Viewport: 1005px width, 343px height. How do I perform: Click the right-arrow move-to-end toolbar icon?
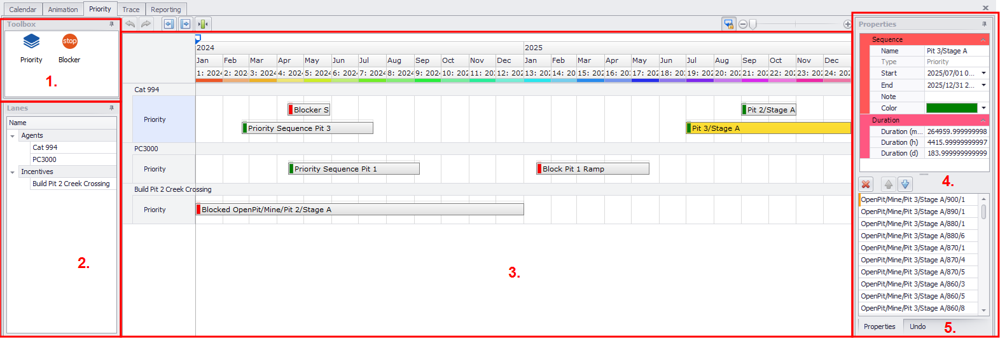pyautogui.click(x=185, y=24)
